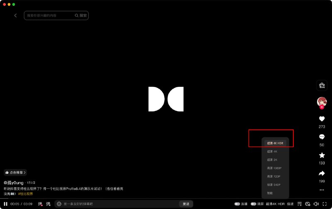Favorite the video with the star icon
The image size is (332, 209).
[x=322, y=155]
